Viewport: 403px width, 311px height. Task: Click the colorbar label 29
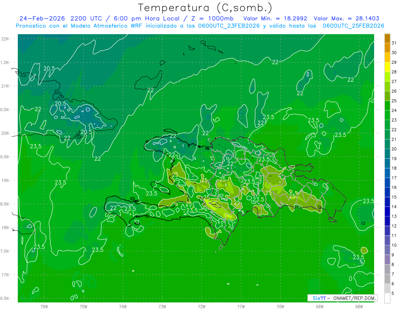coord(394,62)
